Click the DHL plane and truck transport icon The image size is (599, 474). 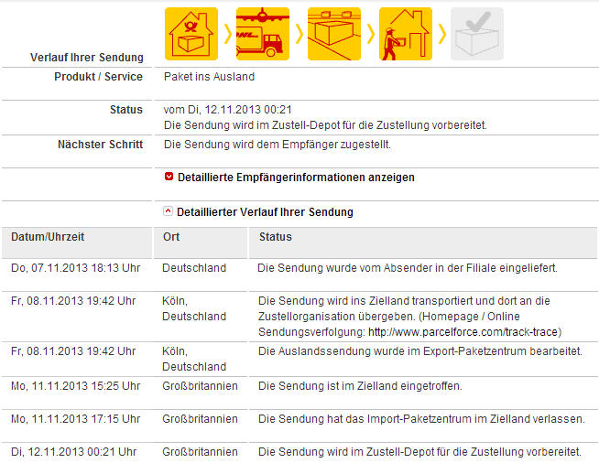click(263, 34)
